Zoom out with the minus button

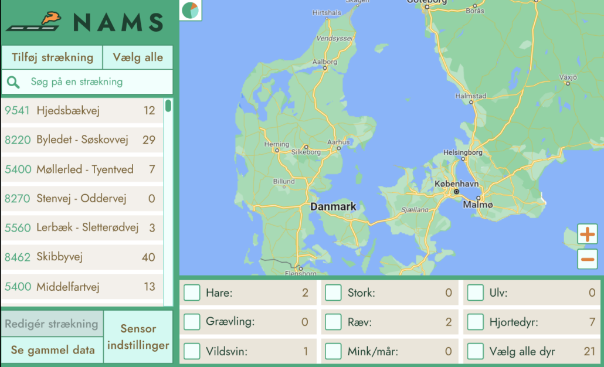click(x=587, y=259)
